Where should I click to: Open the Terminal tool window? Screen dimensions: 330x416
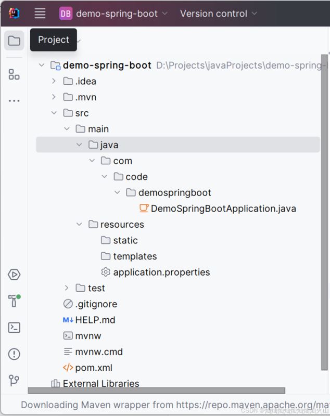[x=14, y=328]
